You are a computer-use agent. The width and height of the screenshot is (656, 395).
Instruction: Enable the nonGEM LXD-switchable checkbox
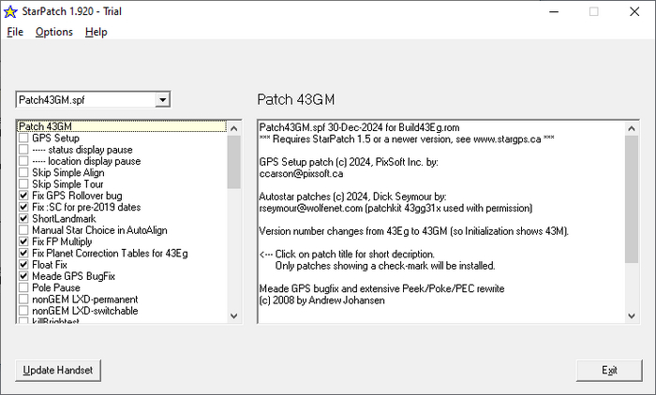click(x=23, y=311)
